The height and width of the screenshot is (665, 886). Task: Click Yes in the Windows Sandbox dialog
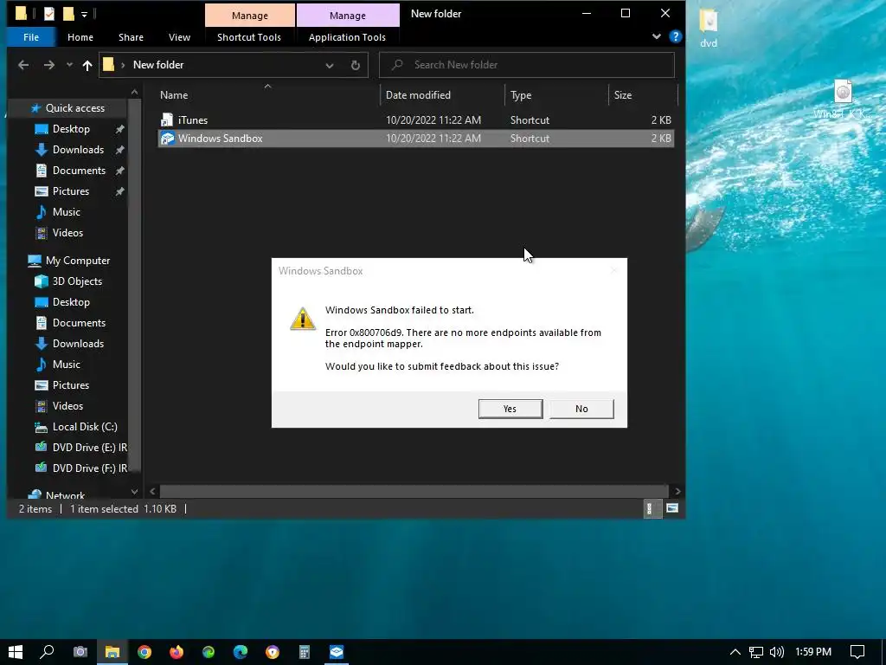[510, 409]
